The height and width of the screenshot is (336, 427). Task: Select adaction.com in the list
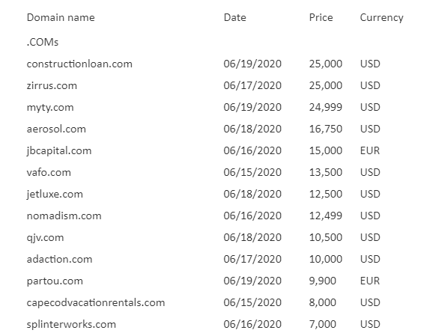[x=59, y=259]
